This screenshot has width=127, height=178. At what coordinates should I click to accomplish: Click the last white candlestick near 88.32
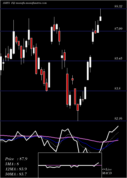pos(100,19)
